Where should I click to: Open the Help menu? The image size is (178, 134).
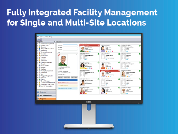pyautogui.click(x=51, y=37)
